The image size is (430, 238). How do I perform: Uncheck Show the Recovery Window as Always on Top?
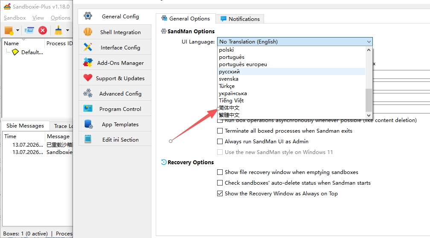(x=220, y=194)
